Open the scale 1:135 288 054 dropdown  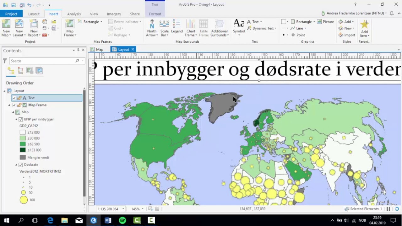pyautogui.click(x=123, y=209)
